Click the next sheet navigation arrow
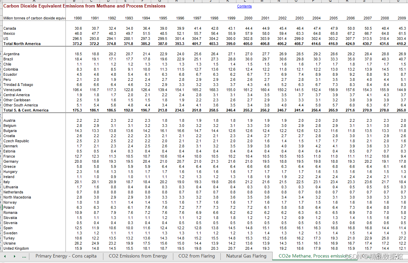The width and height of the screenshot is (408, 263). click(15, 257)
